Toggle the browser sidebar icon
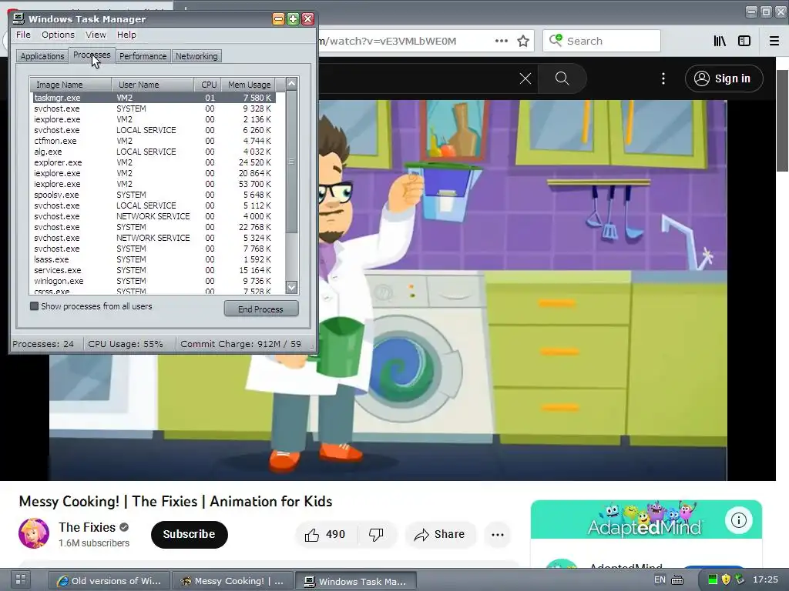 (744, 42)
